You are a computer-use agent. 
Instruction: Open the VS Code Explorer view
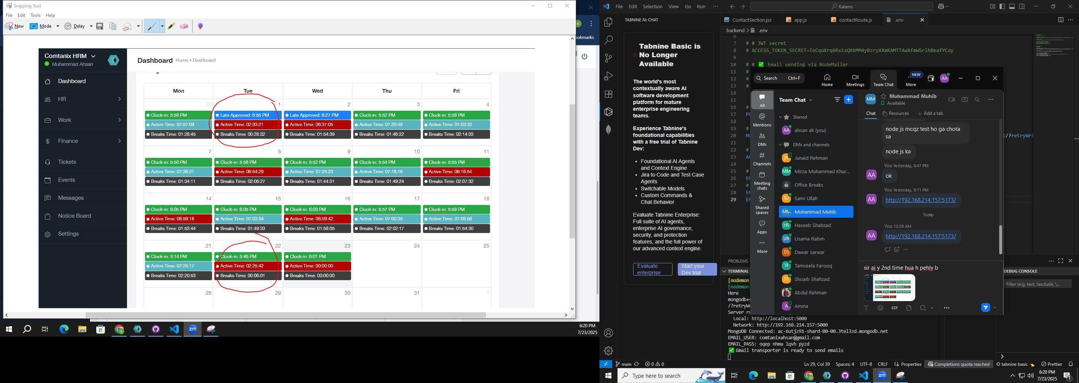(608, 22)
